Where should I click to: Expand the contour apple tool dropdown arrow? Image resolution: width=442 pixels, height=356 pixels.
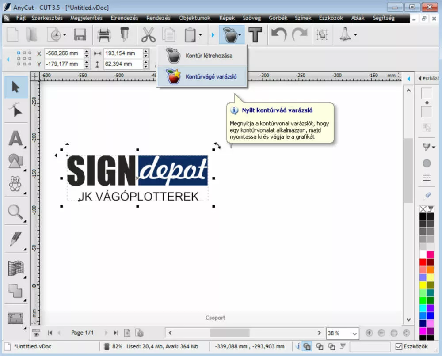pos(240,35)
